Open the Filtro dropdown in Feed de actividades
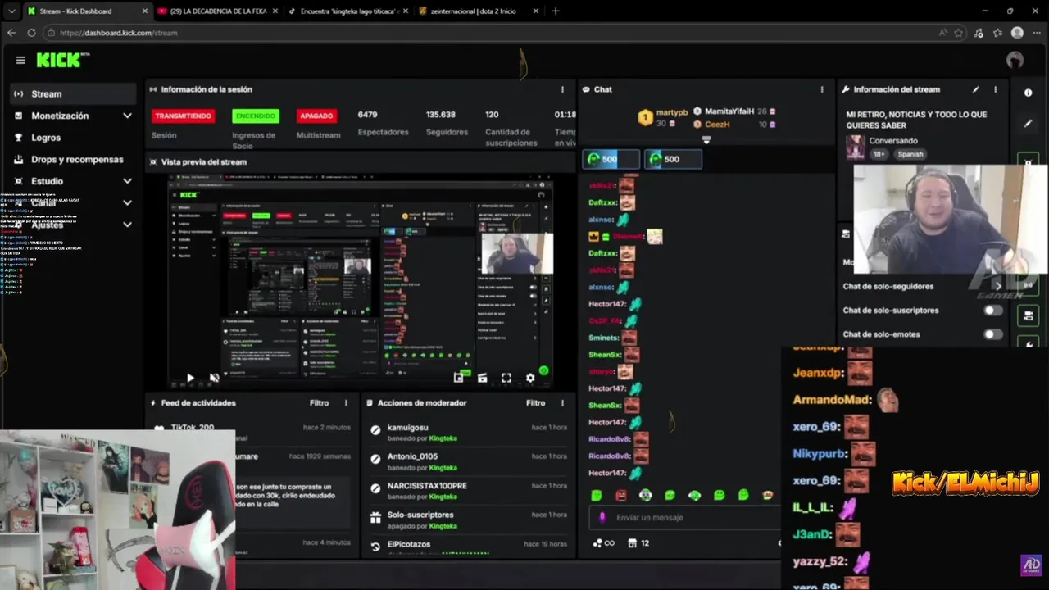1049x590 pixels. pyautogui.click(x=319, y=403)
